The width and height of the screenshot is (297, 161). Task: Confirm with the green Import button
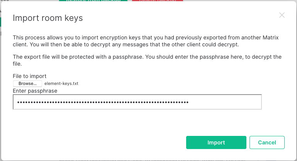pos(216,142)
